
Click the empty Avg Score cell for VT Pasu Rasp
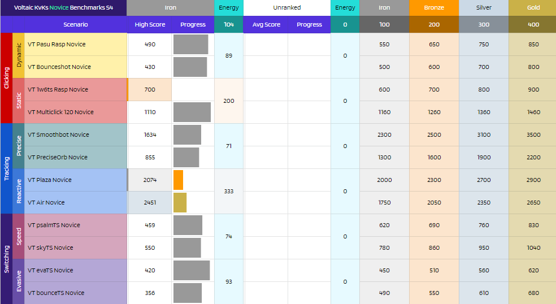(266, 44)
